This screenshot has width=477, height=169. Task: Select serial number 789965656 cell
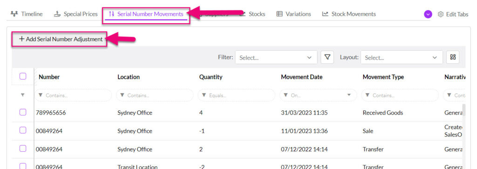point(50,113)
